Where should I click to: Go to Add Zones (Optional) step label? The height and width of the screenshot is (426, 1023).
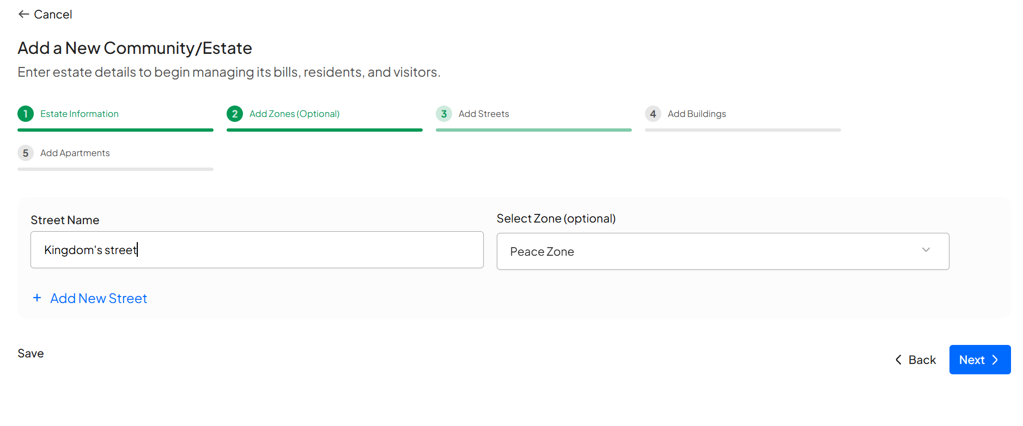295,114
